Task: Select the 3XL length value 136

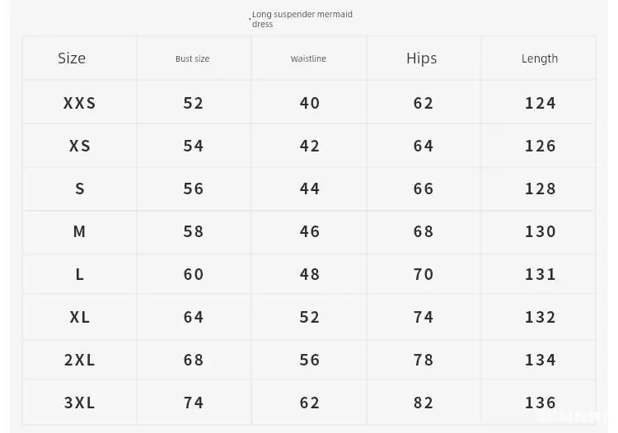Action: point(540,403)
